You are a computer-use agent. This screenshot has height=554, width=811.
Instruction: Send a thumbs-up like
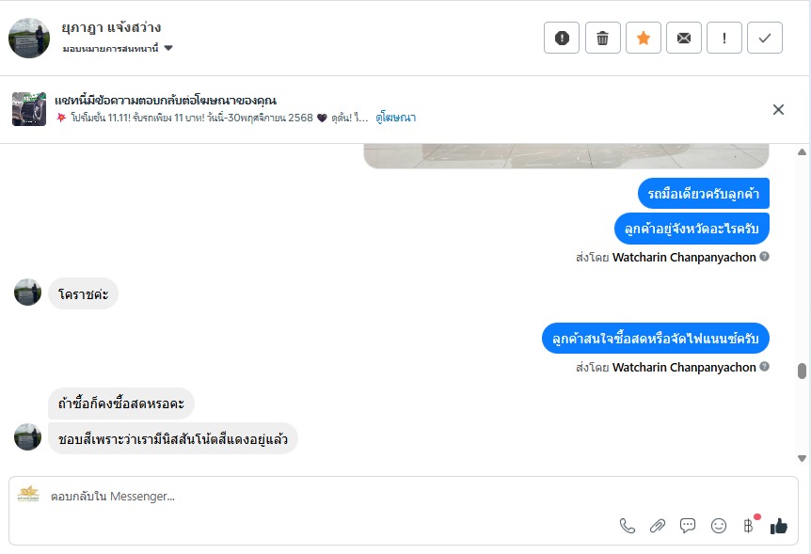pos(779,526)
